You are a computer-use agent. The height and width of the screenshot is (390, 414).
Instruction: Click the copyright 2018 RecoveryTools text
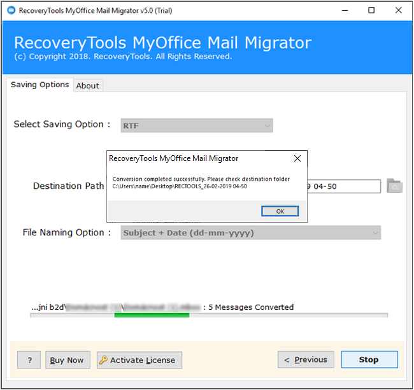(123, 56)
